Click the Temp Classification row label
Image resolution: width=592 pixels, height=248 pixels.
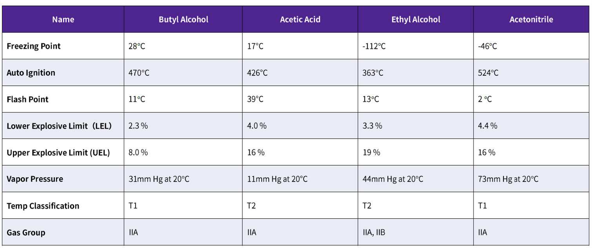[43, 206]
